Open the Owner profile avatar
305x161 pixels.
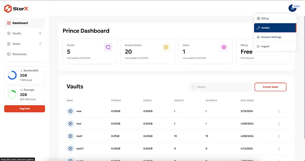click(292, 8)
